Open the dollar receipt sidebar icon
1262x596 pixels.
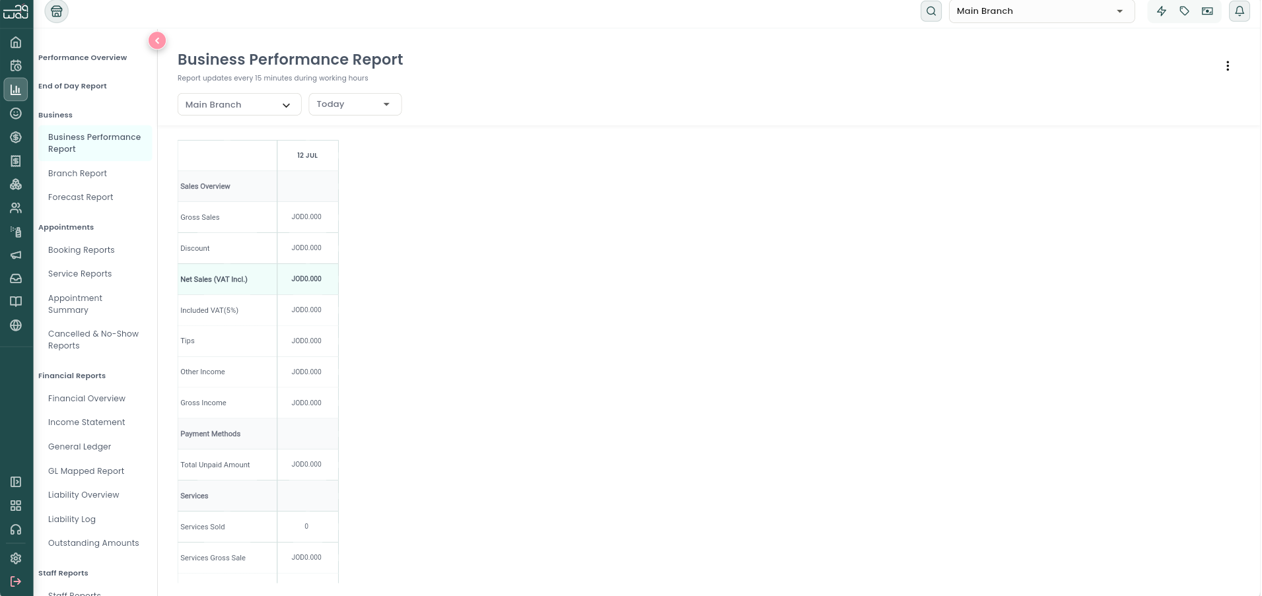pyautogui.click(x=16, y=161)
